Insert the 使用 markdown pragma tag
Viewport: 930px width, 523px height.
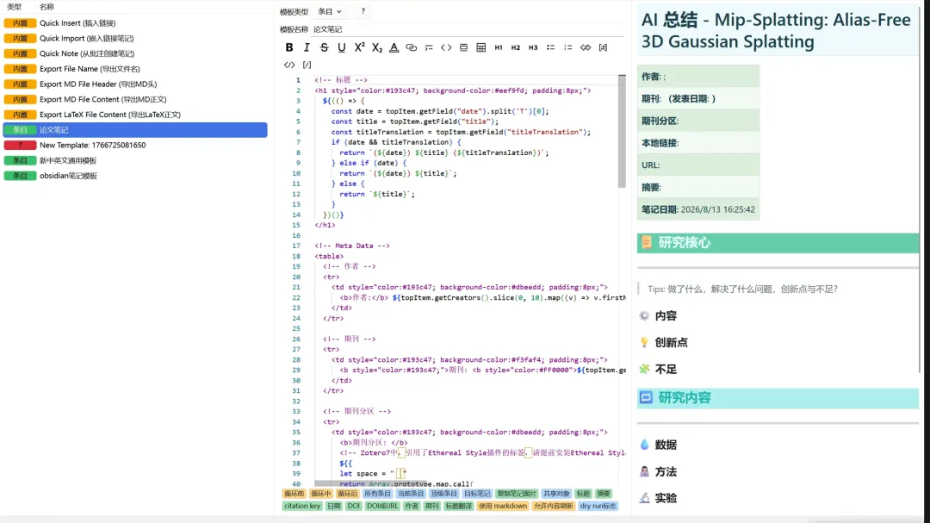[x=502, y=506]
